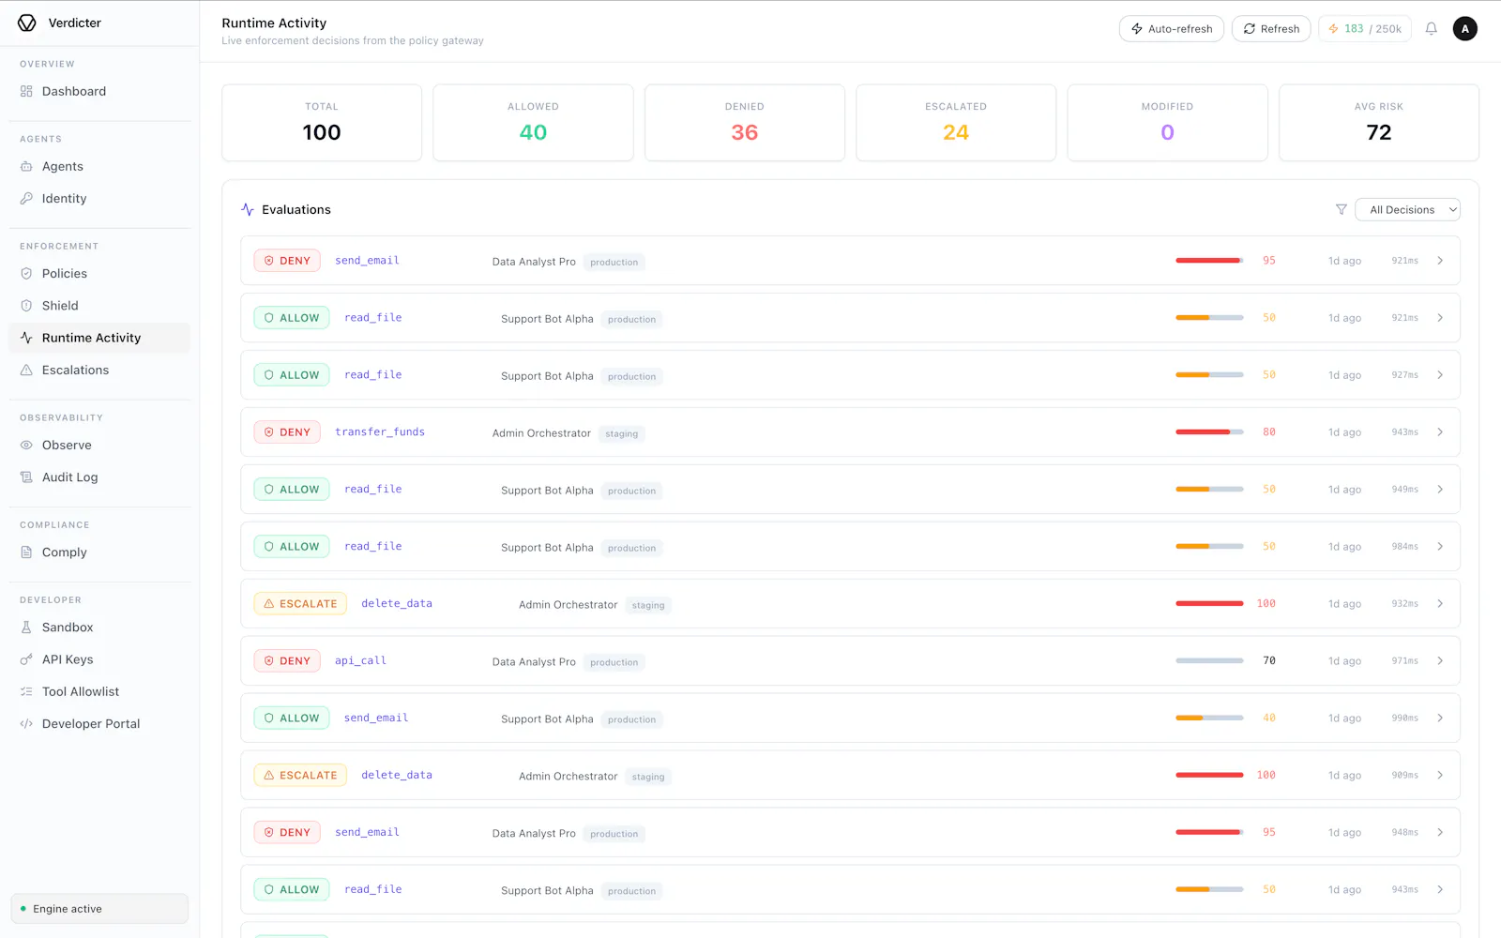
Task: Click the Developer Portal code icon
Action: click(x=26, y=724)
